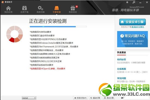150x100 pixels.
Task: Click the keopu001.com site text
Action: click(137, 7)
